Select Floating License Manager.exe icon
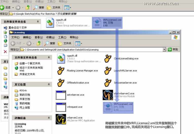This screenshot has height=134, width=194. point(61,71)
